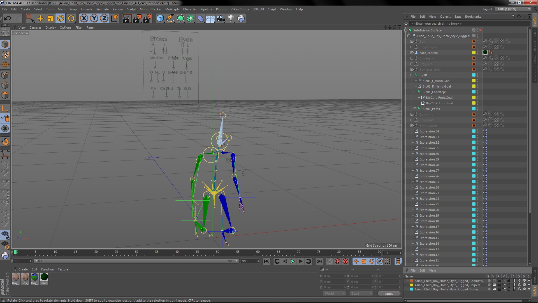Click the Undo arrow icon
Viewport: 538px width, 303px height.
(x=7, y=19)
